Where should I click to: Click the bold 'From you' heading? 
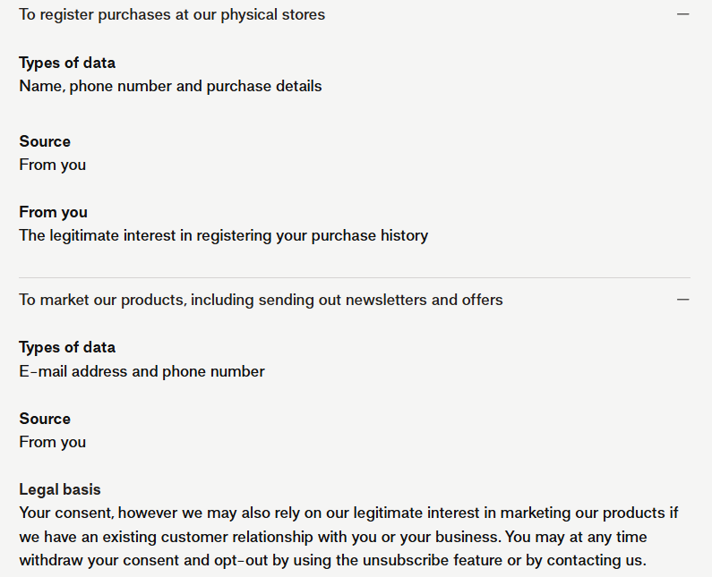(53, 212)
